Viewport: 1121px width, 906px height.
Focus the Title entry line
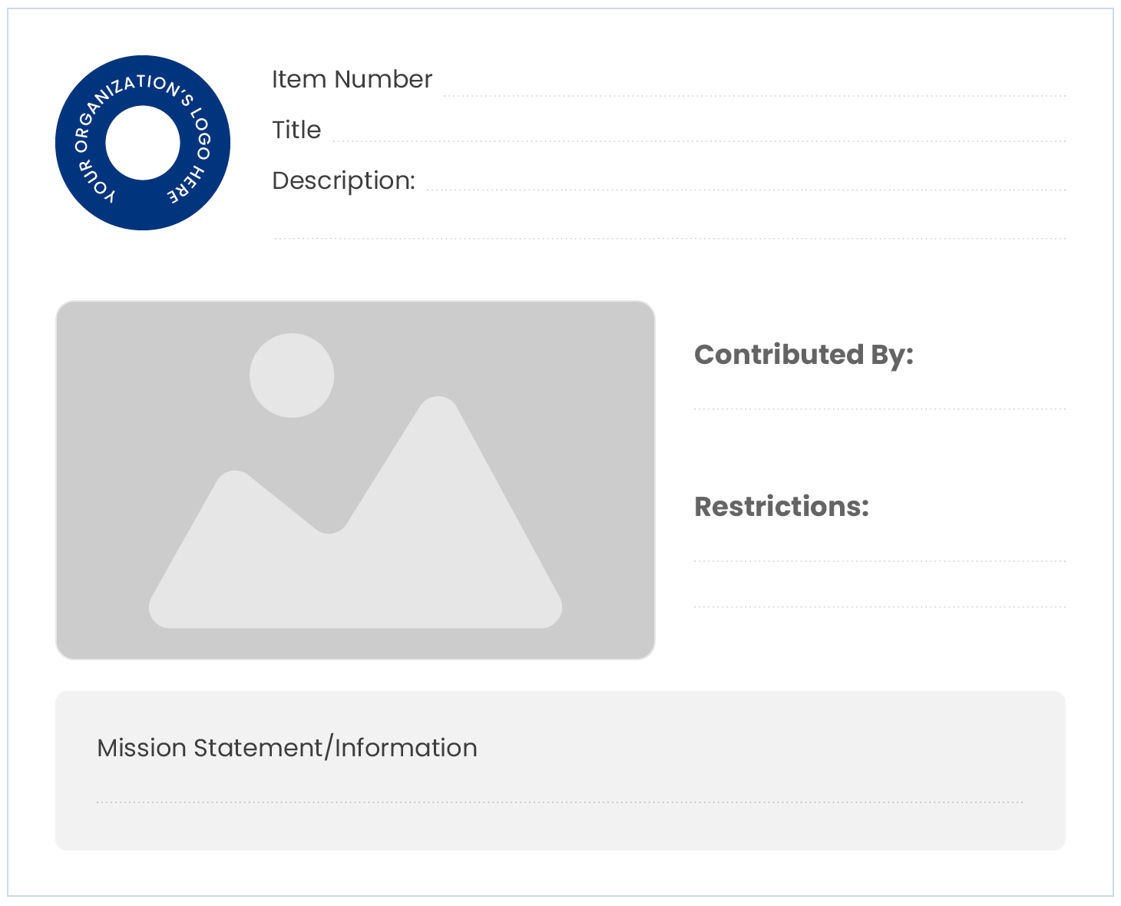[699, 140]
